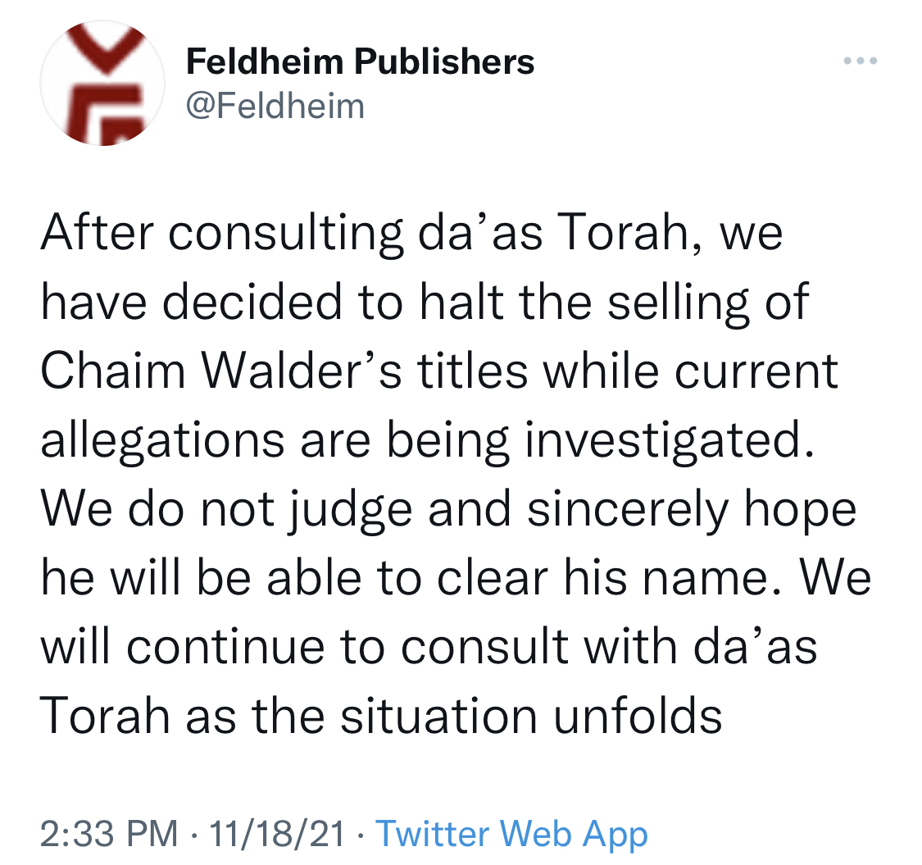The image size is (922, 865).
Task: Click the word "unfolds" ending the tweet
Action: 638,716
